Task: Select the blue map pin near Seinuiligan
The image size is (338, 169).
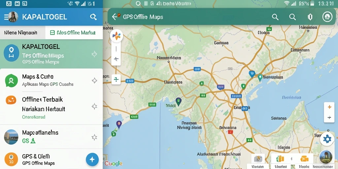Action: 252,74
